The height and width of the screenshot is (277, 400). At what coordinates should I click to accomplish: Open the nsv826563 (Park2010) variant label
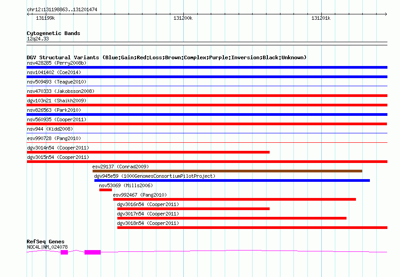click(x=54, y=110)
